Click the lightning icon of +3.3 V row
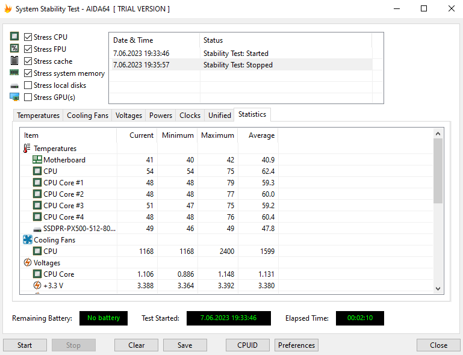Screen dimensions: 463x355 pos(37,285)
